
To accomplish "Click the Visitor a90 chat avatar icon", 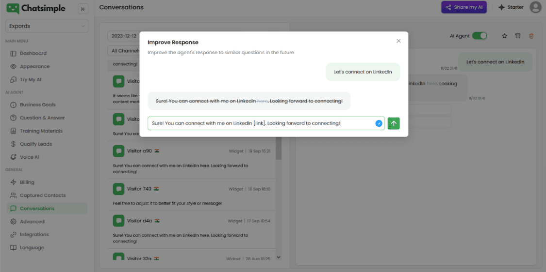I will tap(119, 151).
